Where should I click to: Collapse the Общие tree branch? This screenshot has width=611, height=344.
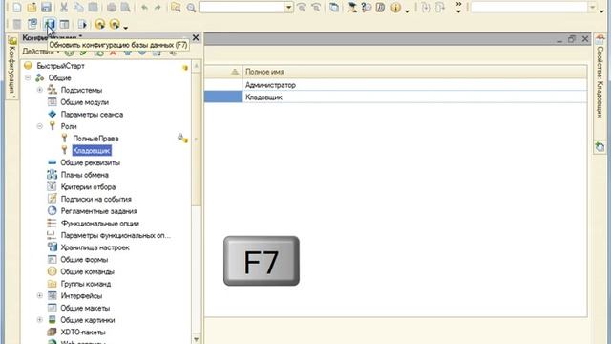(x=28, y=78)
